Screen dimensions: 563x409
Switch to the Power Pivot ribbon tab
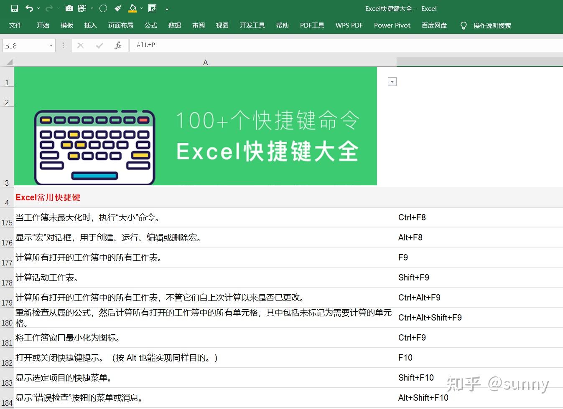[392, 25]
